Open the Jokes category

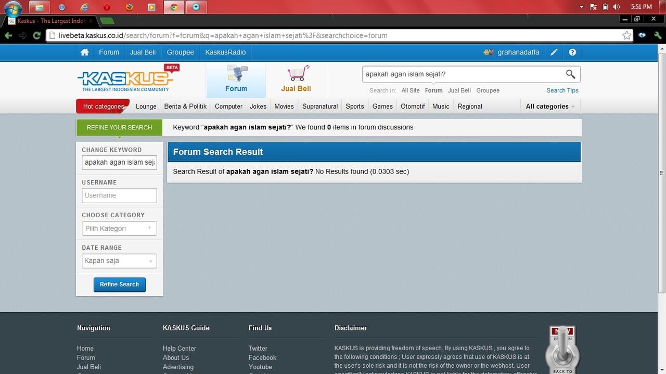tap(258, 106)
